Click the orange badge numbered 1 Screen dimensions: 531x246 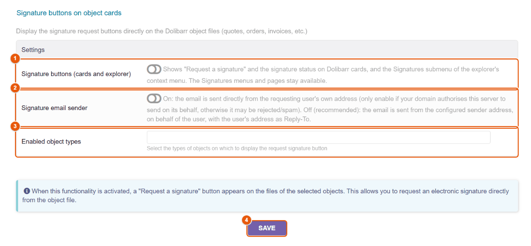pyautogui.click(x=15, y=58)
